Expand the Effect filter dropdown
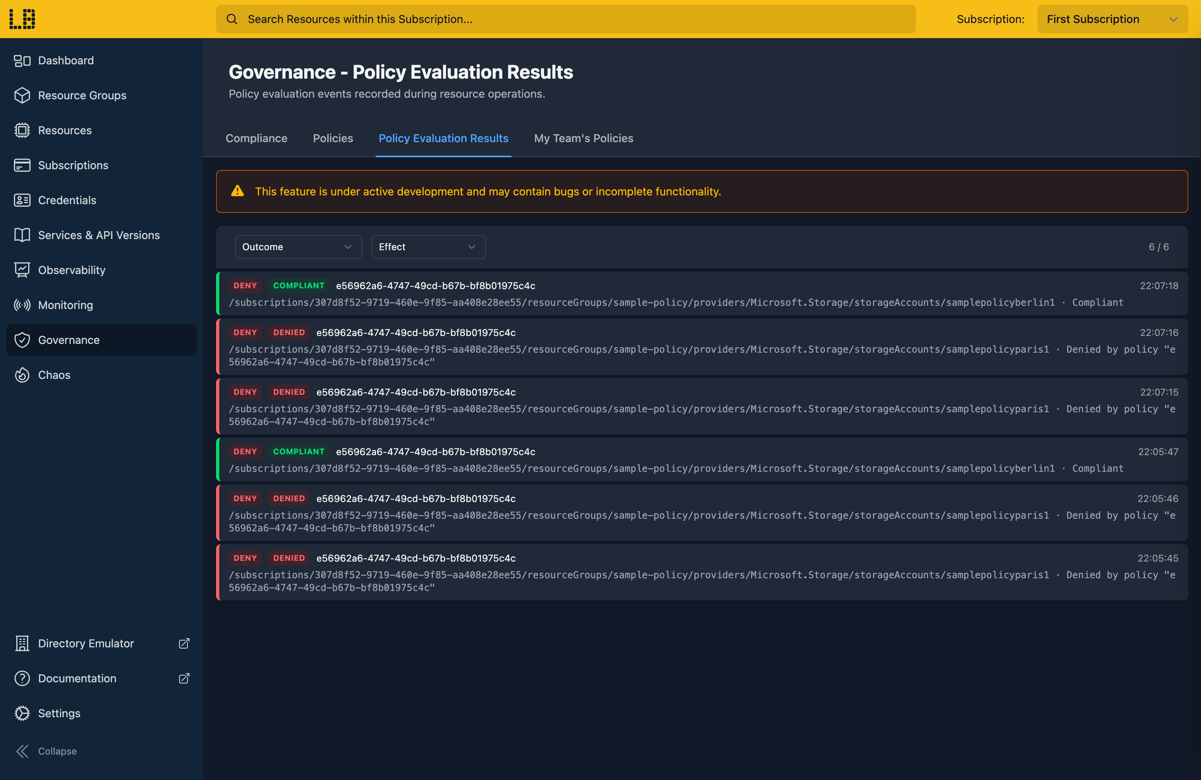Image resolution: width=1201 pixels, height=780 pixels. pyautogui.click(x=429, y=247)
